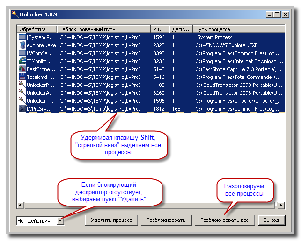Click the horizontal scrollbar left arrow

20,205
